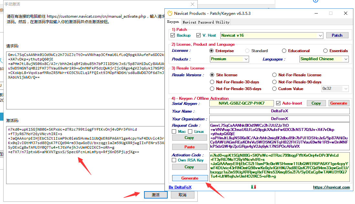Viewport: 355px width, 204px height.
Task: Uncheck the Auto-Insert checkbox
Action: [279, 103]
